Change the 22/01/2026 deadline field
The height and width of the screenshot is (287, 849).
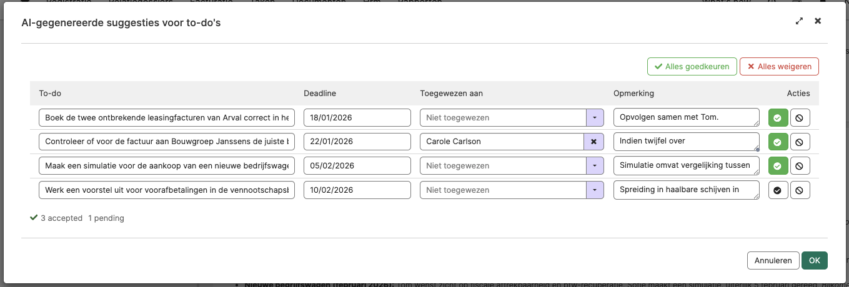tap(357, 142)
